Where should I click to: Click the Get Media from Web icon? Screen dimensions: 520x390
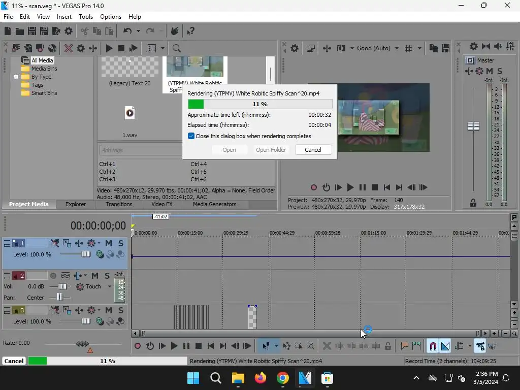[52, 48]
